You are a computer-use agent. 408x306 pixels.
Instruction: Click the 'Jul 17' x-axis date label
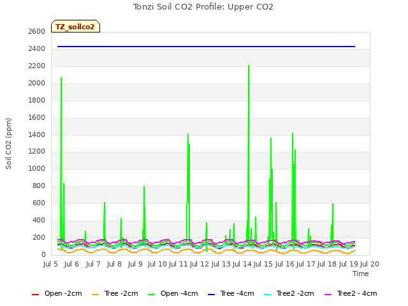tap(306, 265)
